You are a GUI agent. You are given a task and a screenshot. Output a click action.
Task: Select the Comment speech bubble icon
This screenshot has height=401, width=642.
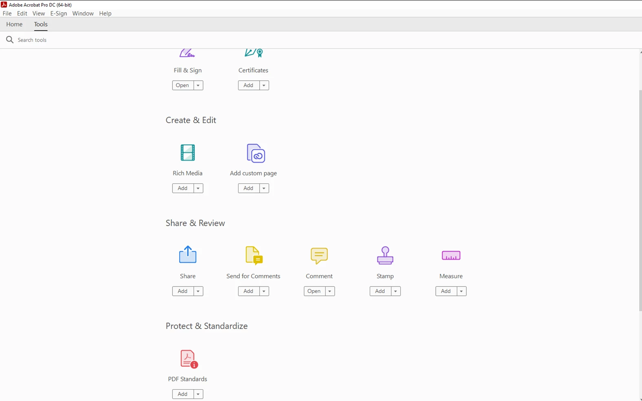(319, 256)
